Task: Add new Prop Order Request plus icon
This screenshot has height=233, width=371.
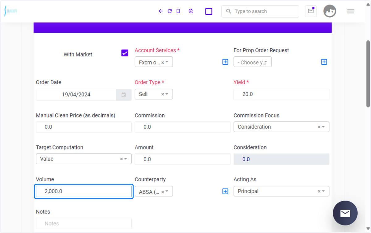Action: 324,62
